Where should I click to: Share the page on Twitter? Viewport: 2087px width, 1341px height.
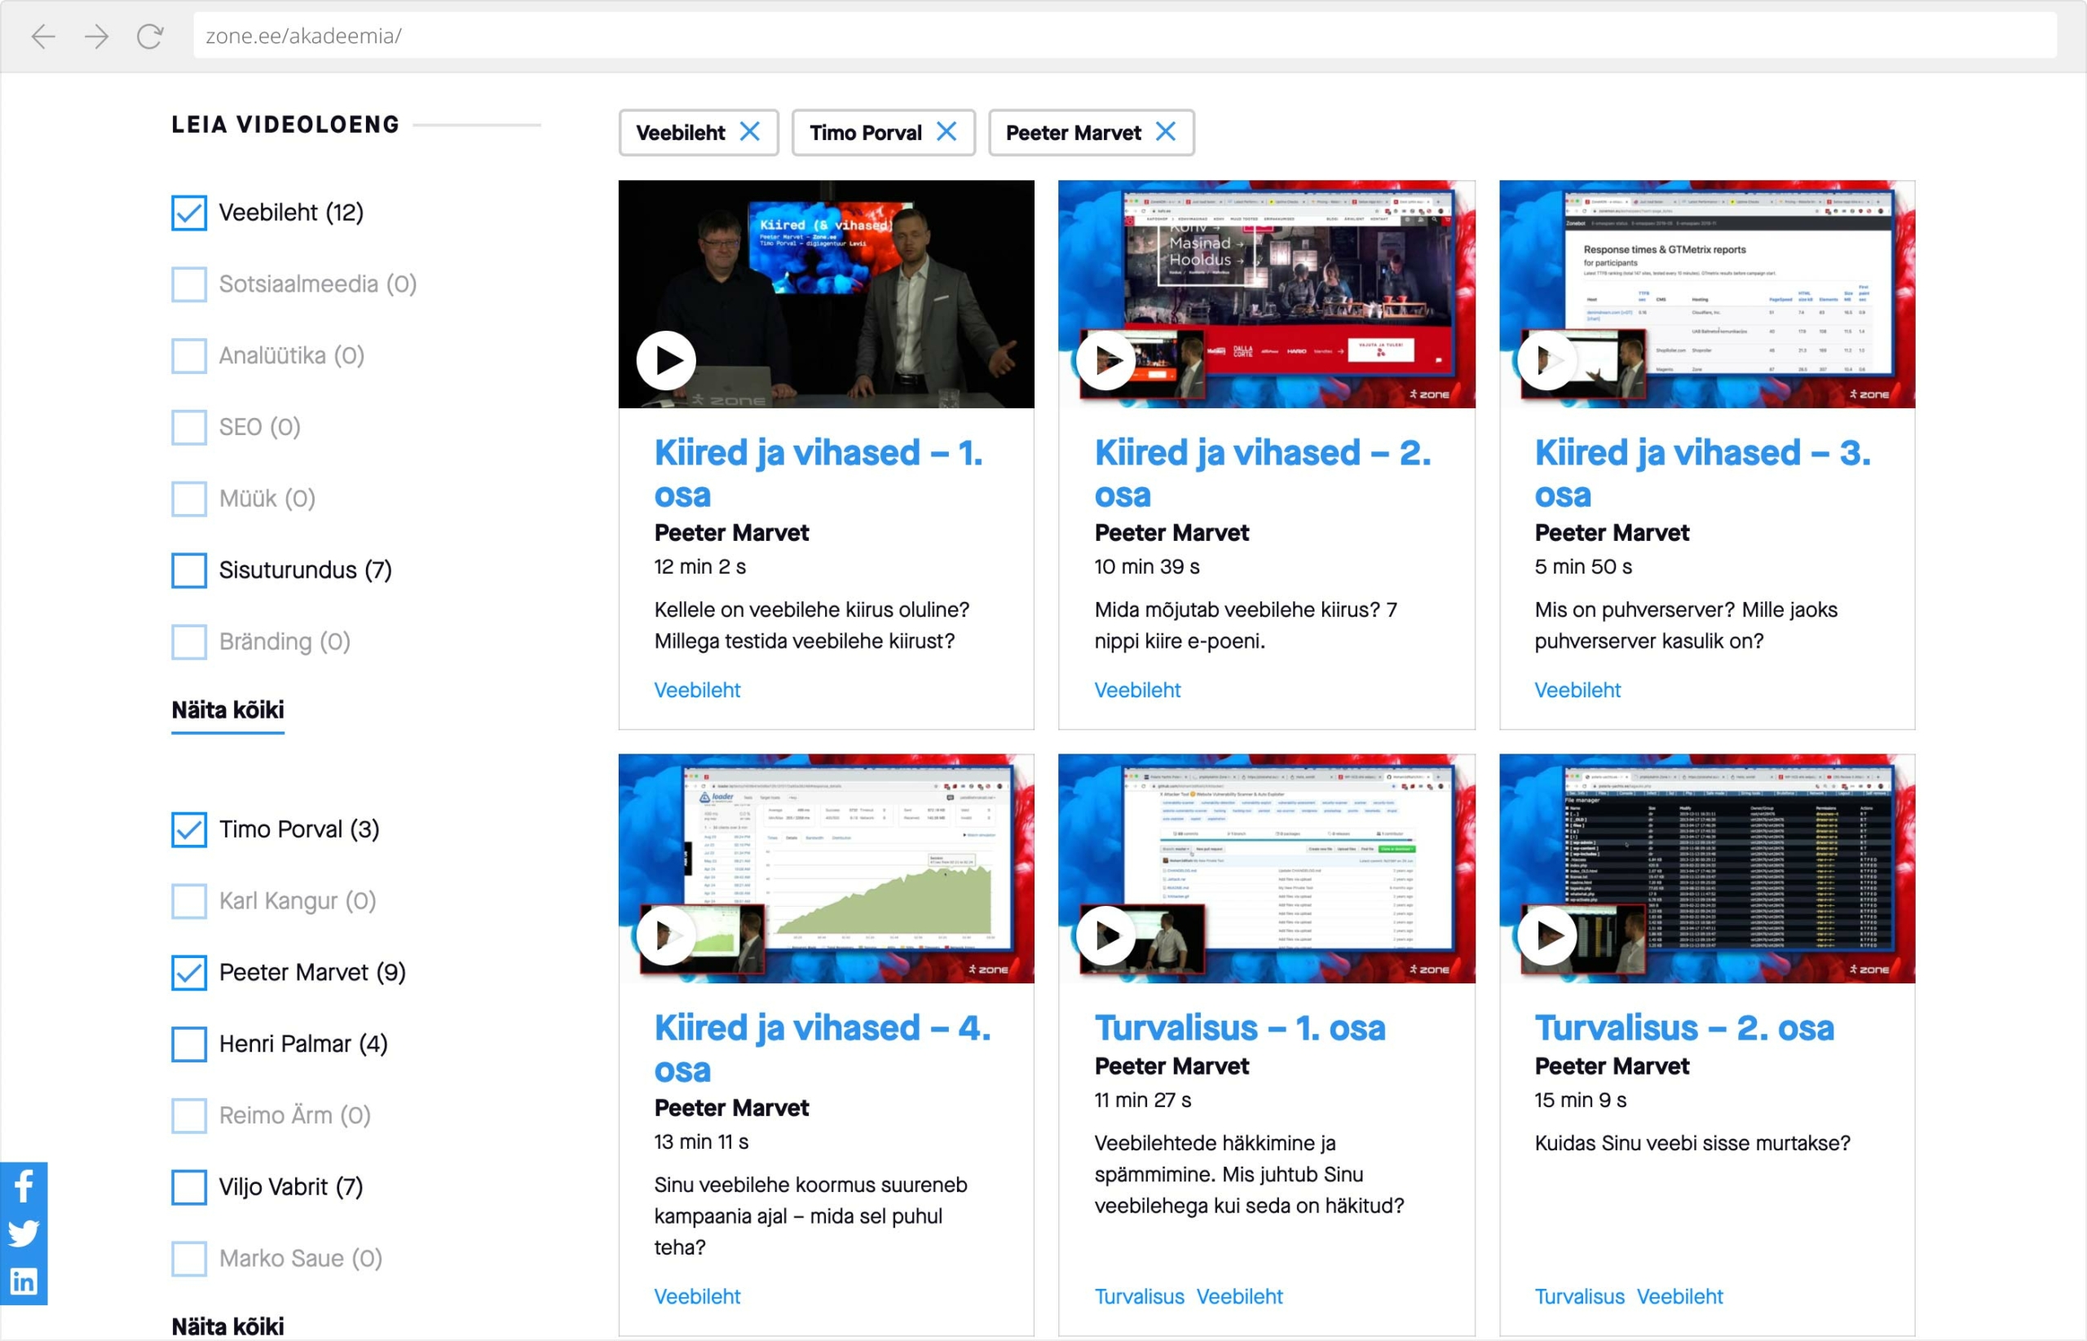(24, 1233)
